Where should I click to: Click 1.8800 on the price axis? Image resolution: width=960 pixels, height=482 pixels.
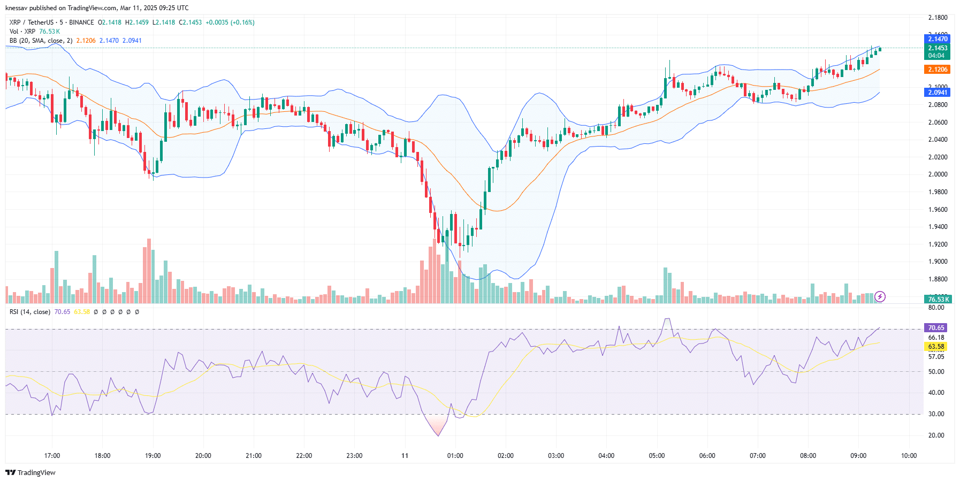[938, 279]
